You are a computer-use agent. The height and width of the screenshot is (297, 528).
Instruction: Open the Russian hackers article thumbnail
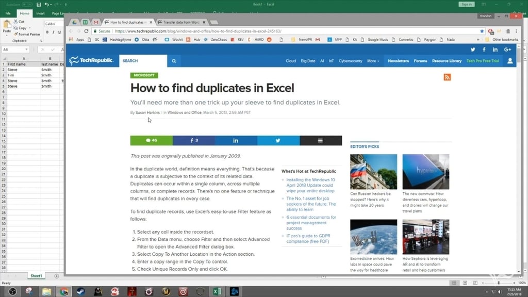(373, 172)
